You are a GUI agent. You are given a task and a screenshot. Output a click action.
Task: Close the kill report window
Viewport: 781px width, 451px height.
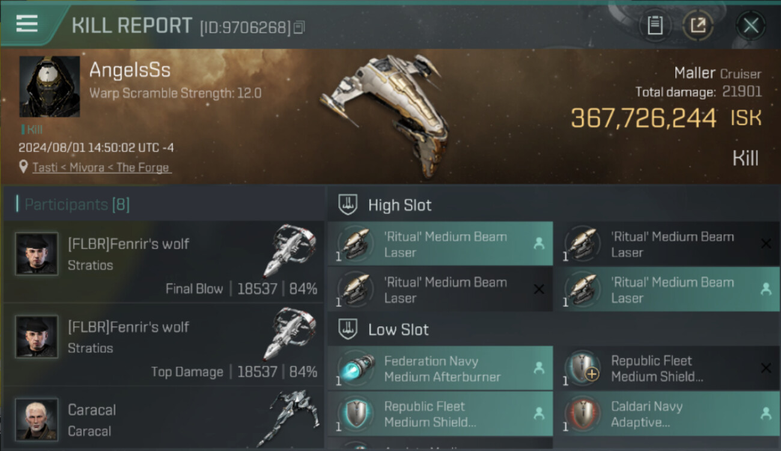point(750,25)
